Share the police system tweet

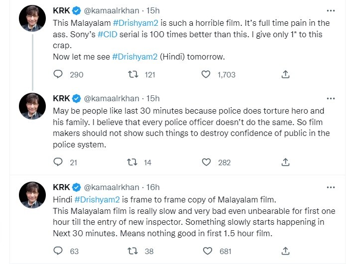coord(285,162)
